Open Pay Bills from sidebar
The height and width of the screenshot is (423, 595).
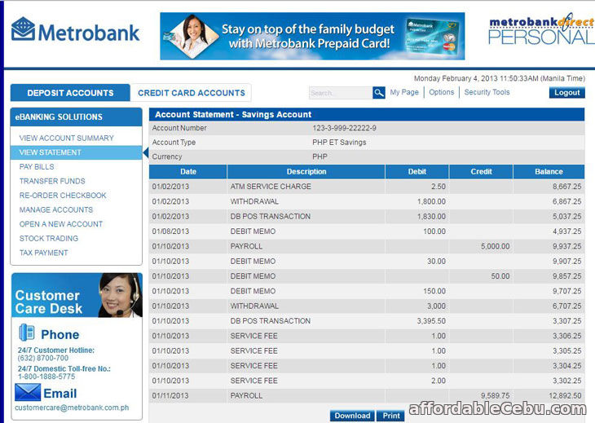coord(37,167)
